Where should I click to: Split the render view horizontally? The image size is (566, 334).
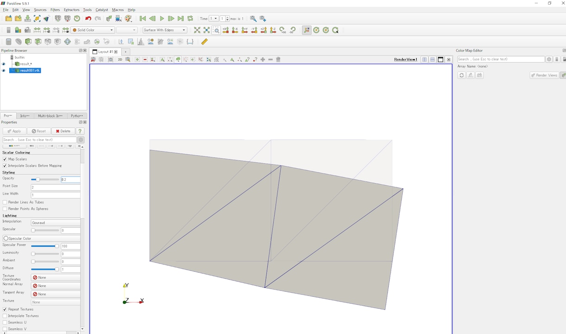click(424, 59)
